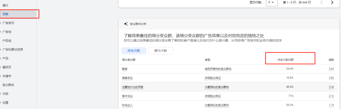Click the 71% click share value
The height and width of the screenshot is (109, 341).
point(291,96)
